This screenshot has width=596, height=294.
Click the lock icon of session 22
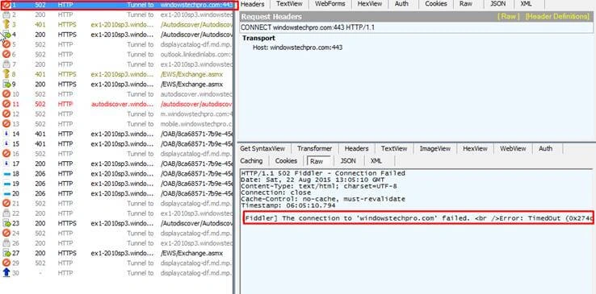click(6, 213)
